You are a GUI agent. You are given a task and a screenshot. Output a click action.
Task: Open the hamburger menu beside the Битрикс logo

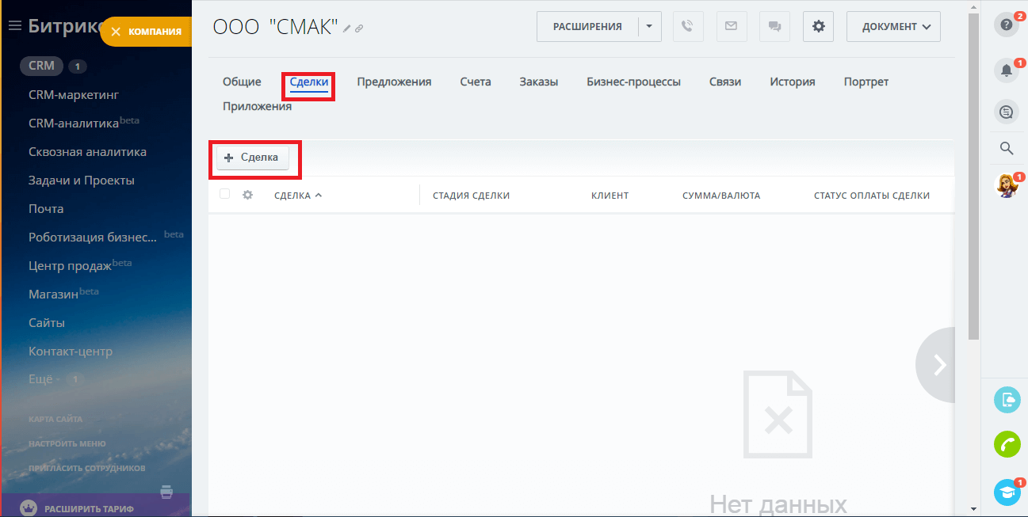point(14,26)
